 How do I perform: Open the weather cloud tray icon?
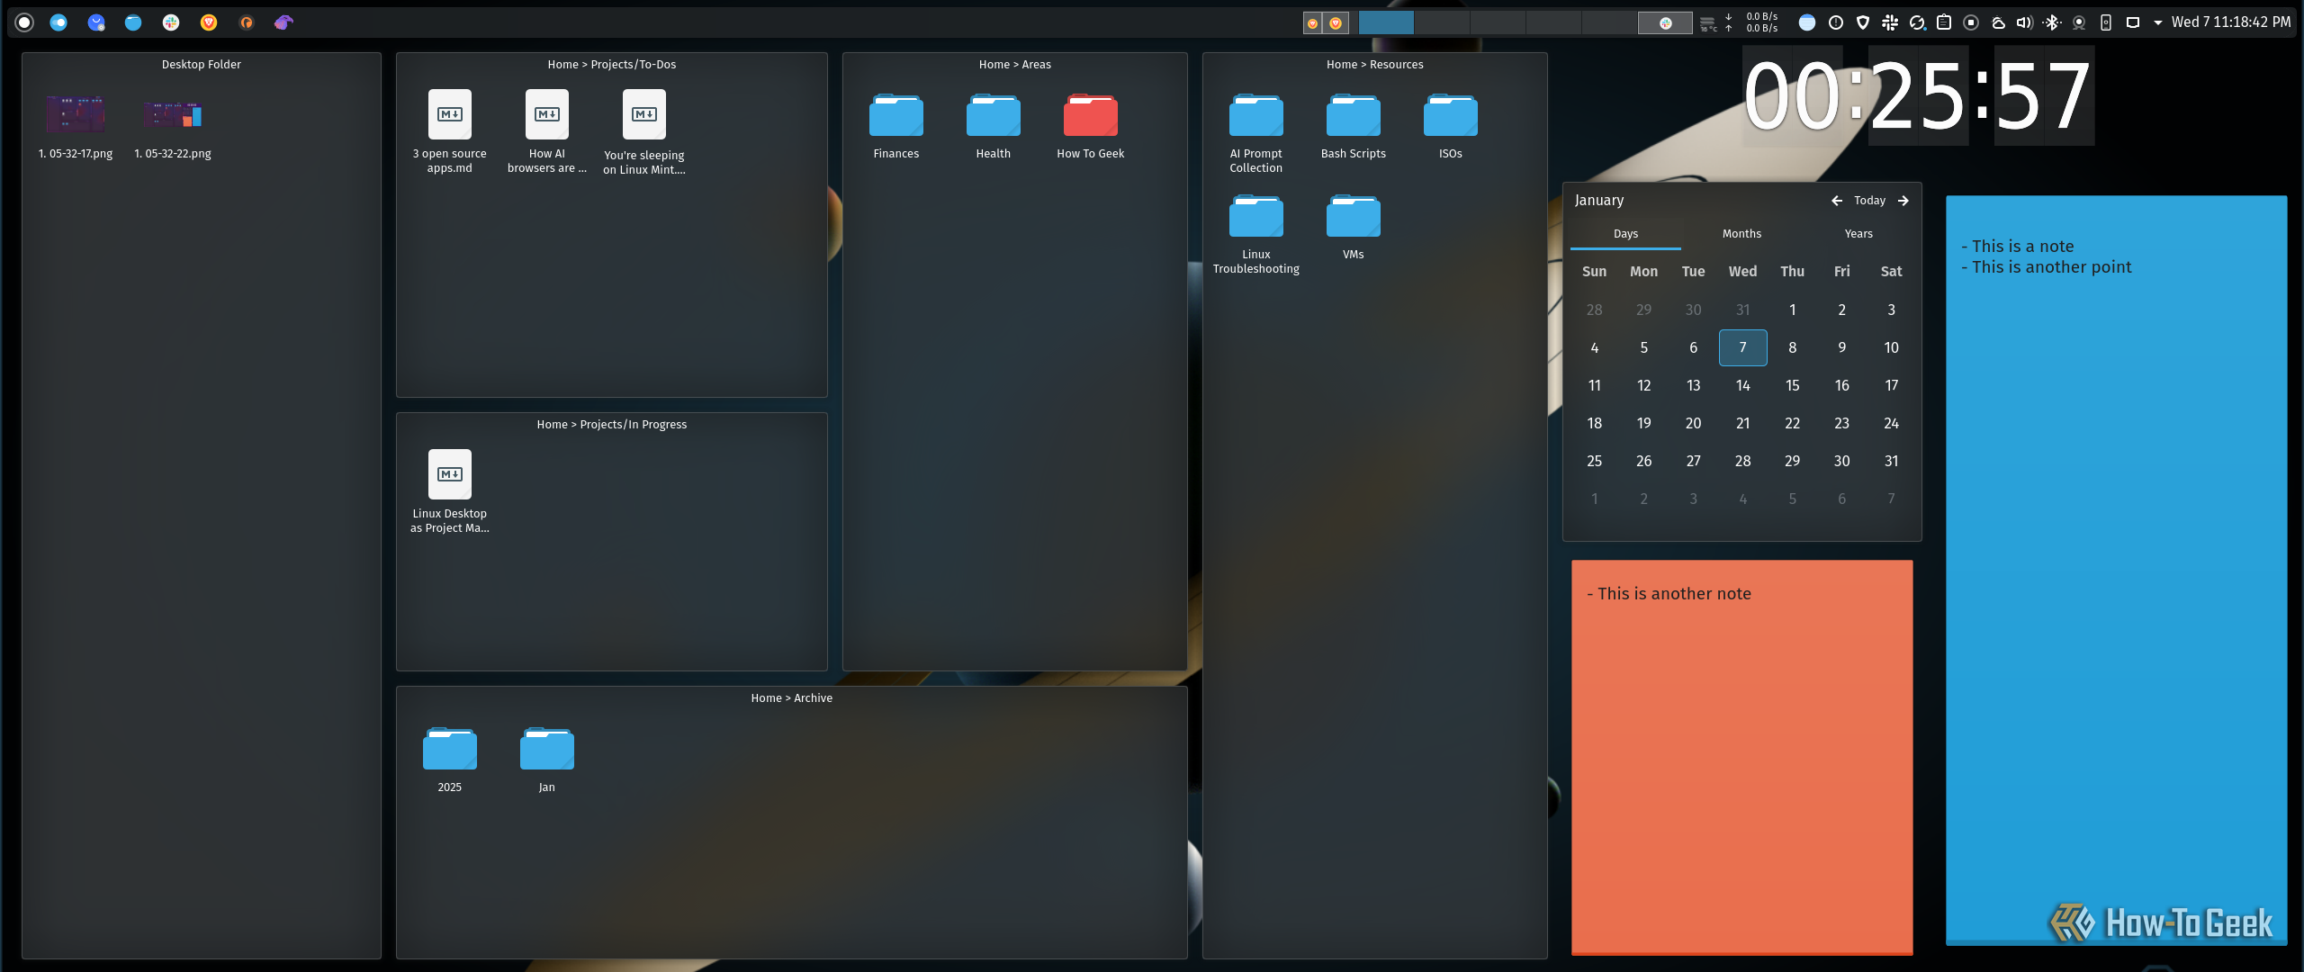point(1998,22)
